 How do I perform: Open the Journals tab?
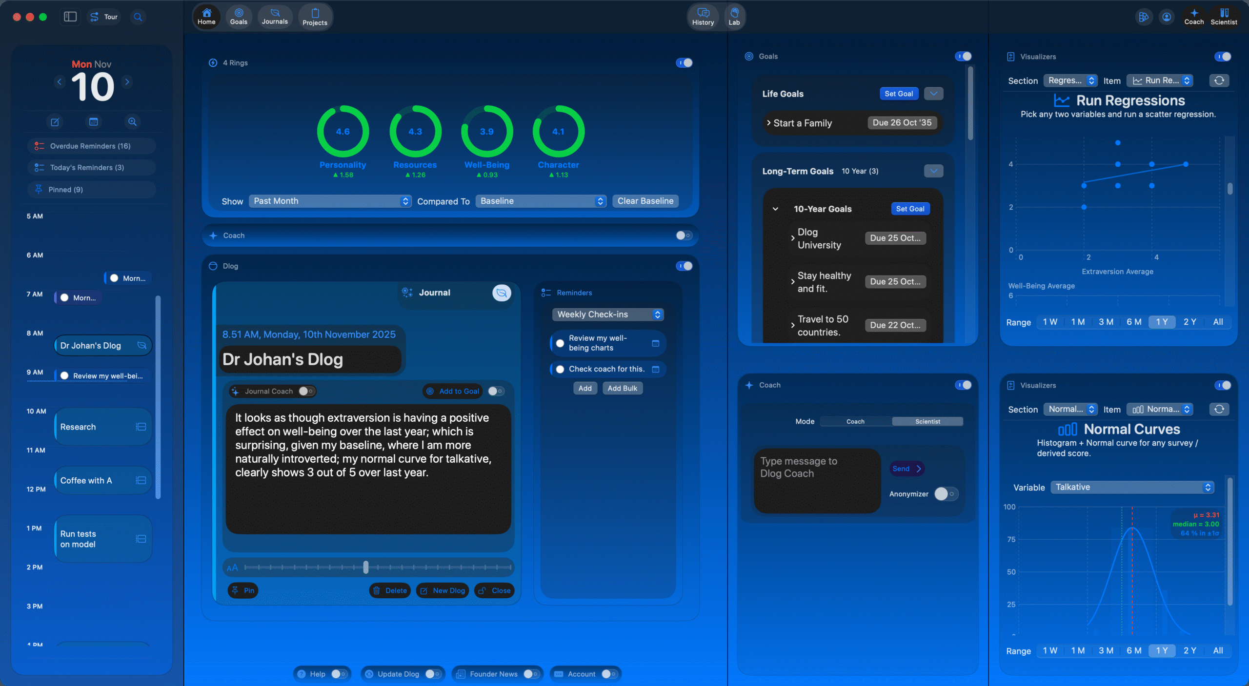tap(275, 16)
